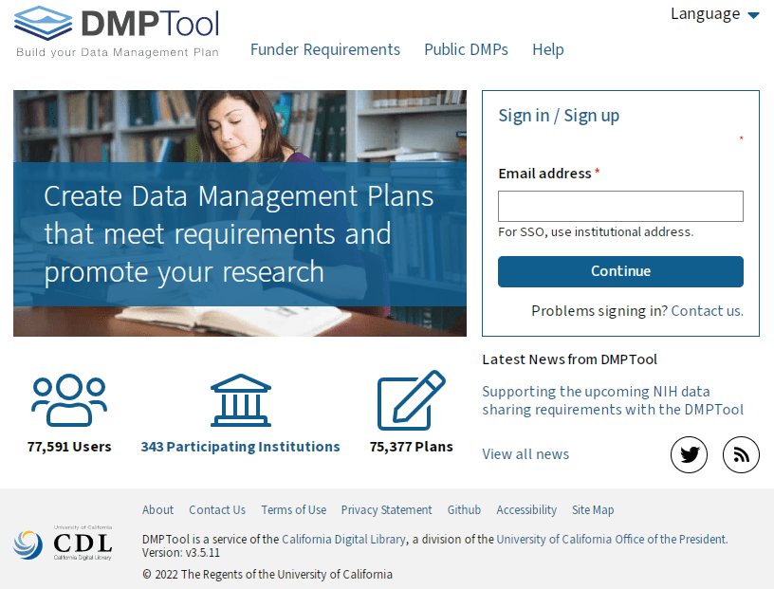Click the Users group icon
The width and height of the screenshot is (774, 589).
69,400
